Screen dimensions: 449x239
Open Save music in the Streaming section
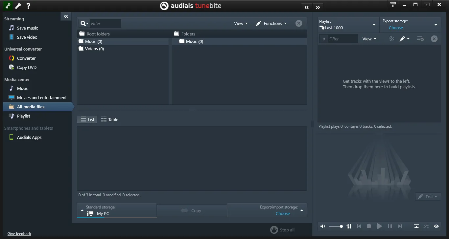28,28
